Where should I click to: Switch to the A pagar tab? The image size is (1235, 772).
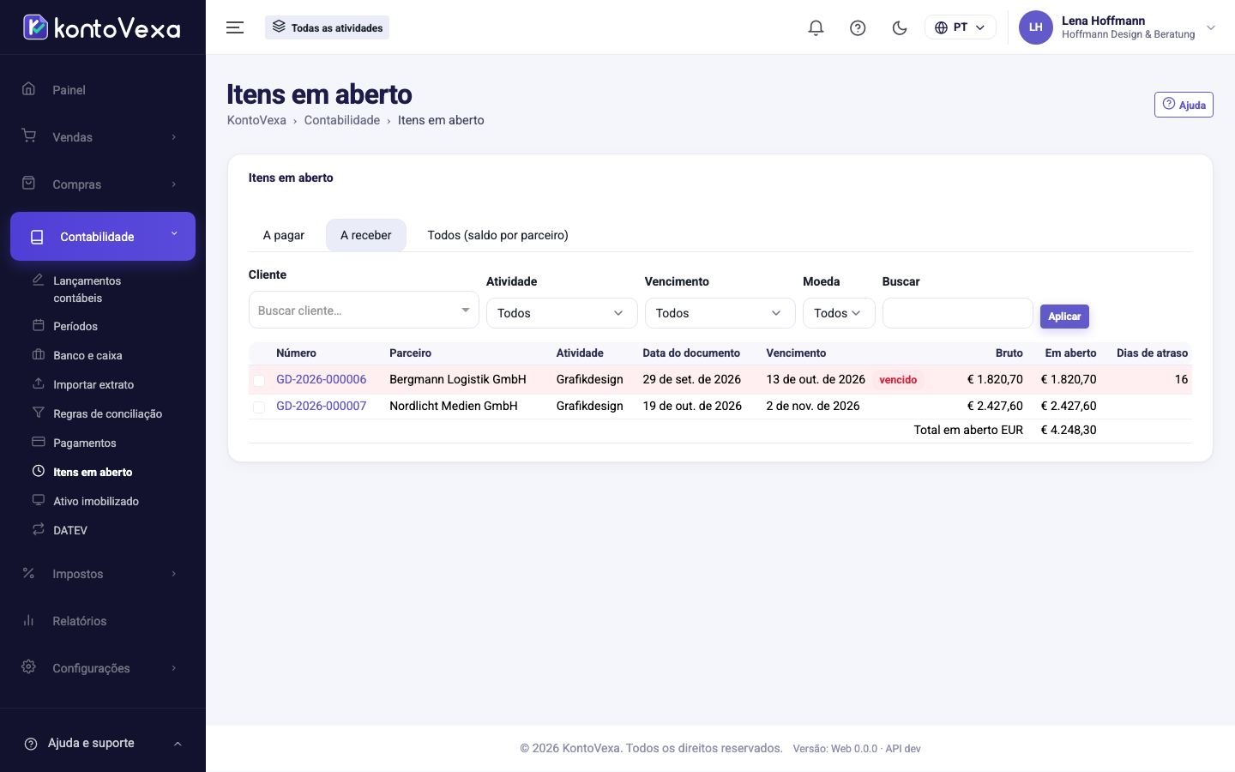(284, 235)
